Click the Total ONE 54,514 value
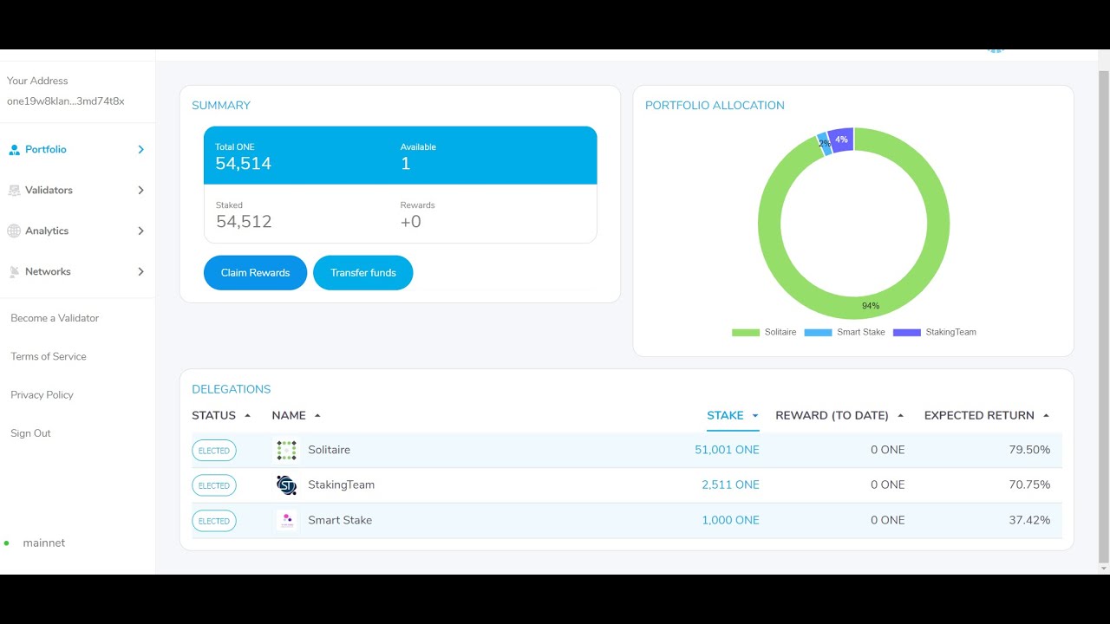The image size is (1110, 624). pyautogui.click(x=243, y=164)
